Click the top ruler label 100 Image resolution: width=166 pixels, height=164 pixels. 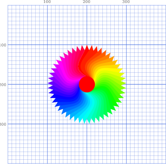point(47,2)
